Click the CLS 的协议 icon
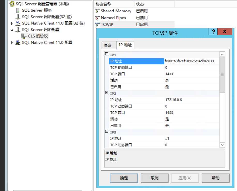Screen dimensions: 237x191 24,36
